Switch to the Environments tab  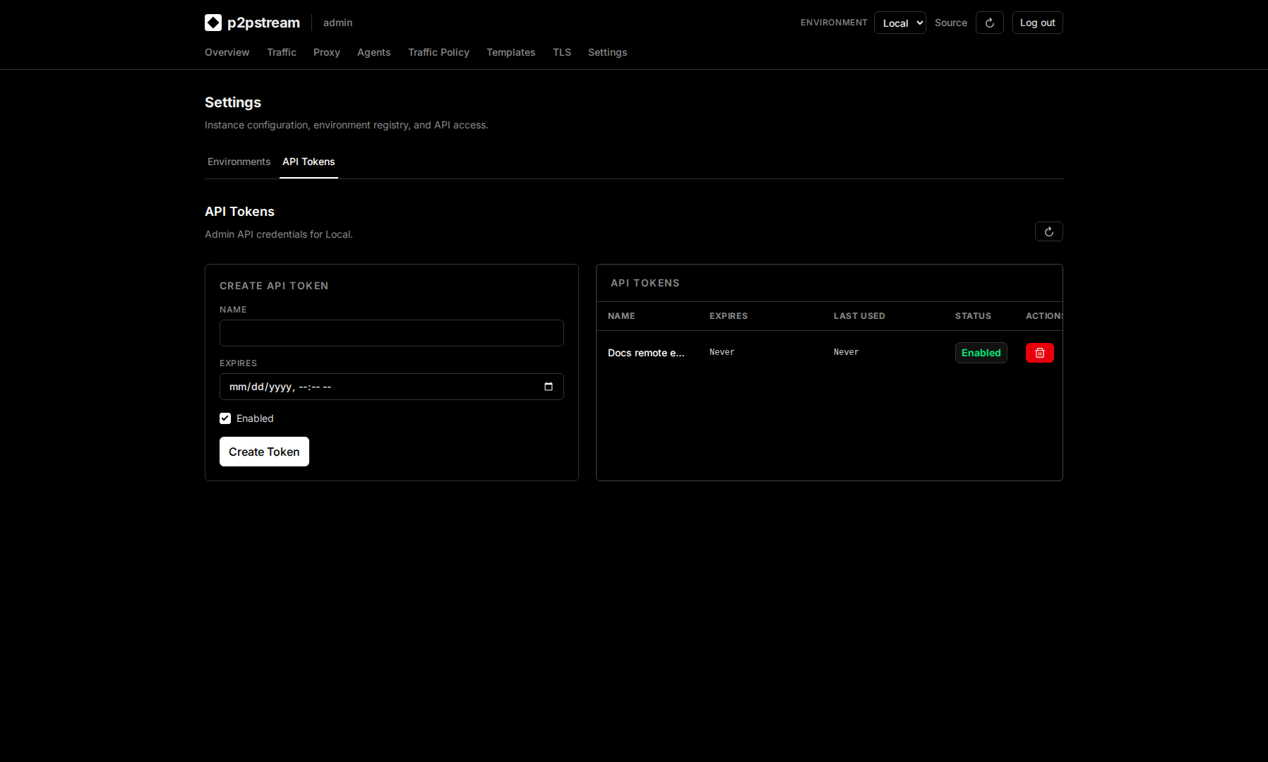point(239,162)
